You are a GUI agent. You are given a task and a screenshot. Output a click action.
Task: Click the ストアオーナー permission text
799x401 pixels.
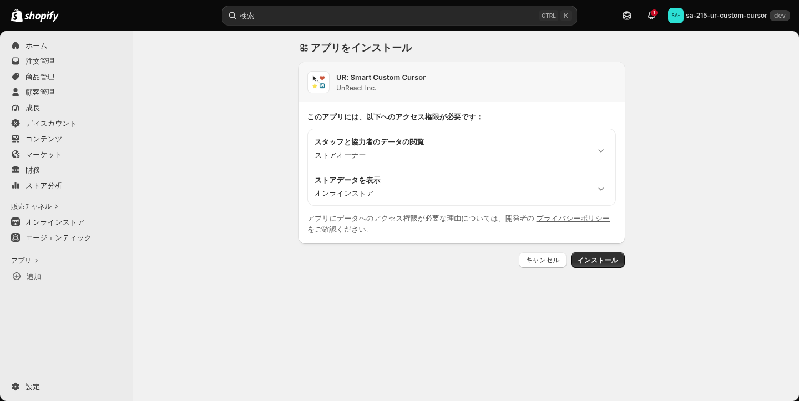coord(340,155)
